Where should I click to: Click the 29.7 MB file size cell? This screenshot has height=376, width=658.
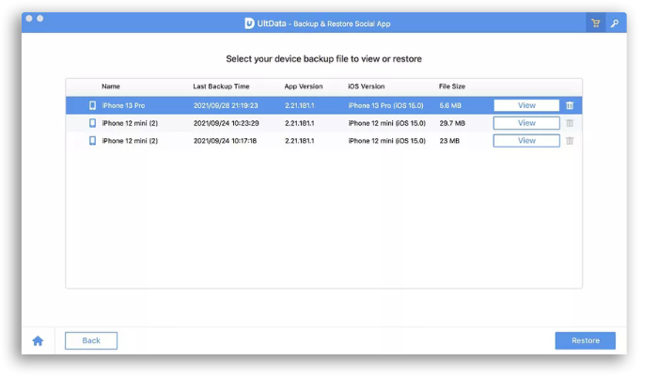click(452, 123)
